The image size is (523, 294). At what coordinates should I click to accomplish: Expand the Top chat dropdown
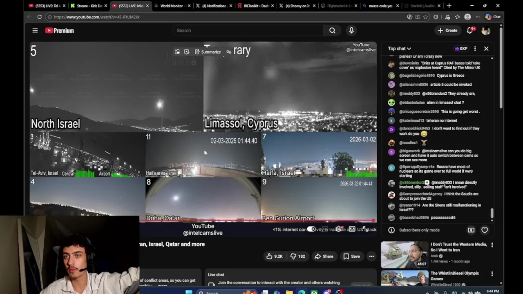[399, 49]
